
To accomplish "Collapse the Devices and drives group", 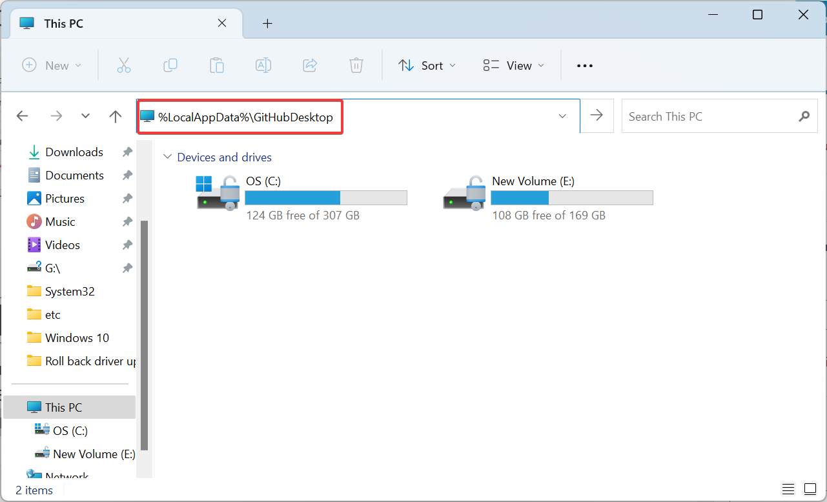I will coord(168,157).
